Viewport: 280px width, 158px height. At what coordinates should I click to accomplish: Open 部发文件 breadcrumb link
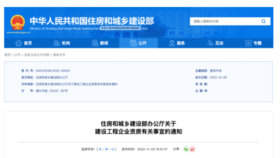pyautogui.click(x=59, y=55)
